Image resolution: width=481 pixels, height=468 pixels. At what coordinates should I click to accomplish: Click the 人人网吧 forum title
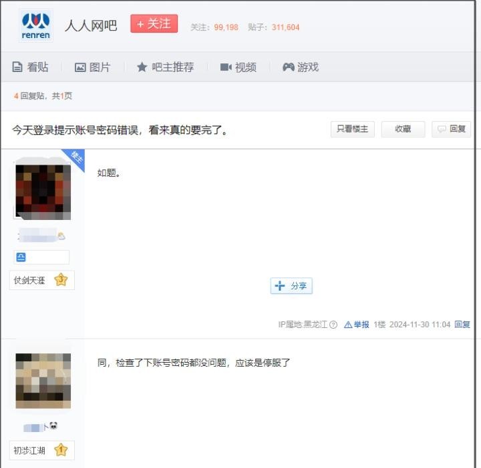[91, 25]
